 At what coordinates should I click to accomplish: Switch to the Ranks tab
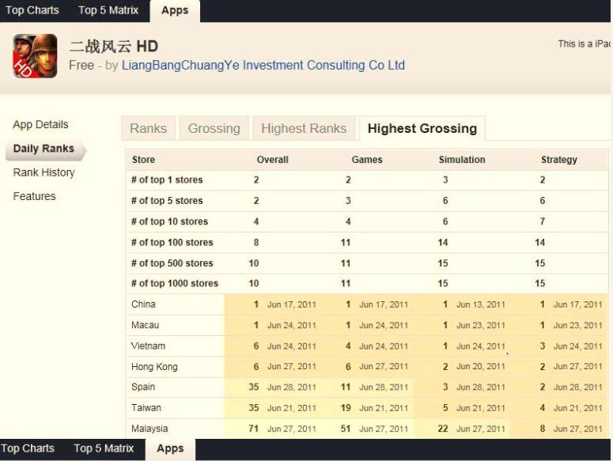click(148, 128)
